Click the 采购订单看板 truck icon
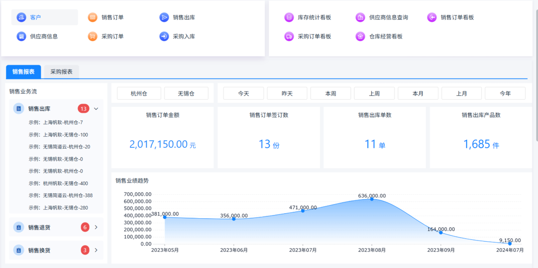This screenshot has height=268, width=538. pyautogui.click(x=289, y=36)
